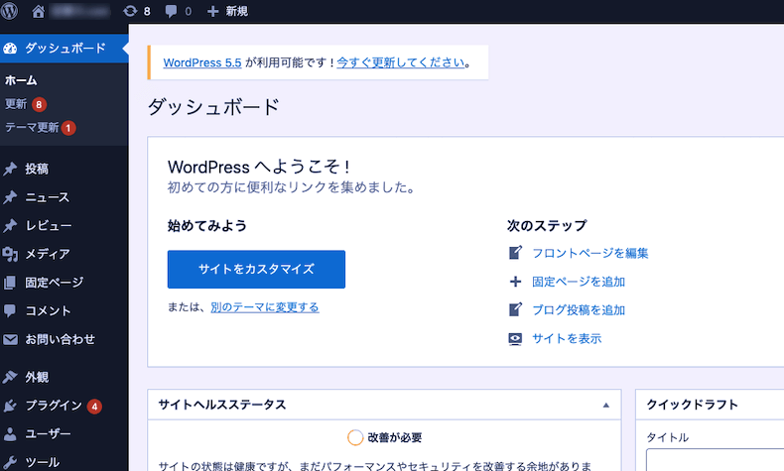Open ホーム submenu item

pyautogui.click(x=21, y=80)
